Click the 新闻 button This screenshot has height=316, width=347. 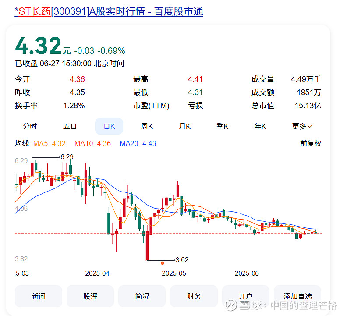tap(39, 296)
